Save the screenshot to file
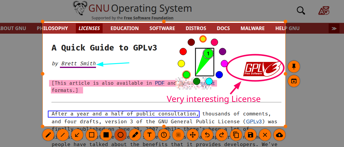The image size is (344, 147). click(250, 135)
